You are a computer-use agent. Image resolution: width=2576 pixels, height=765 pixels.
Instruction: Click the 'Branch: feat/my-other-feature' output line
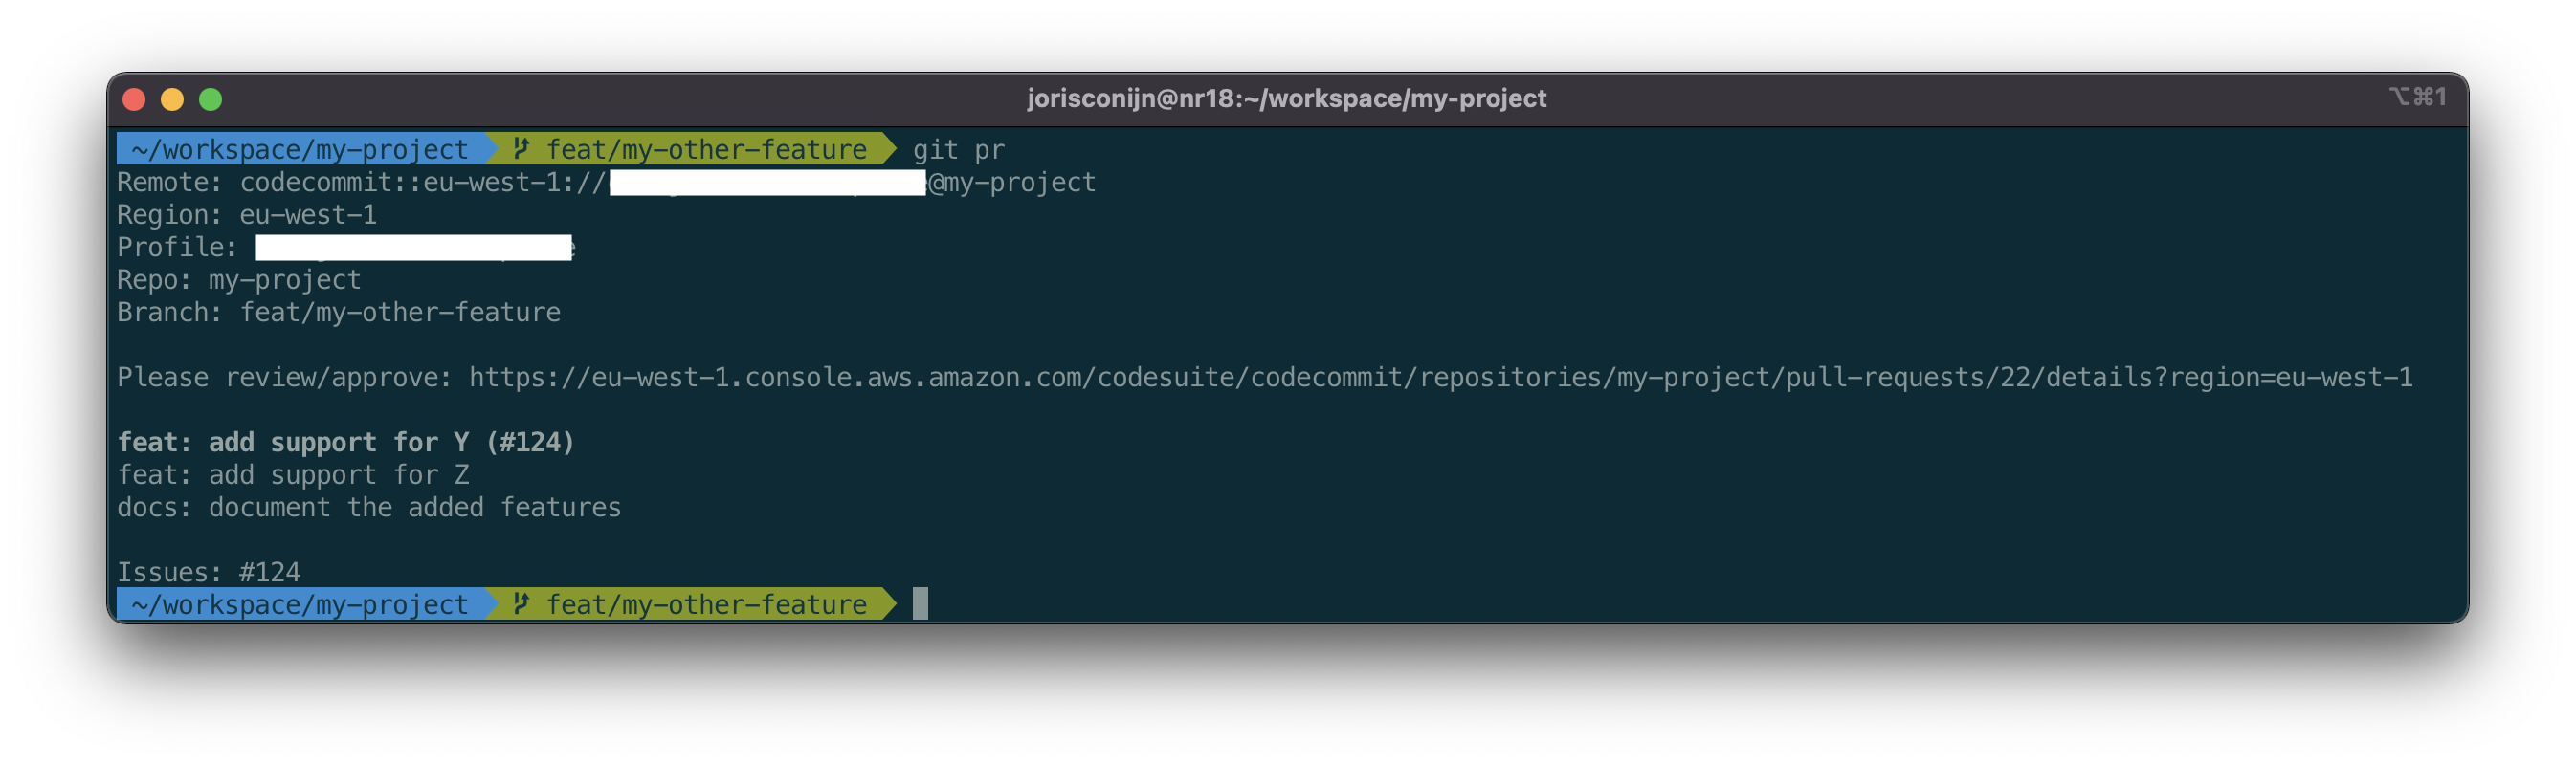pos(339,313)
